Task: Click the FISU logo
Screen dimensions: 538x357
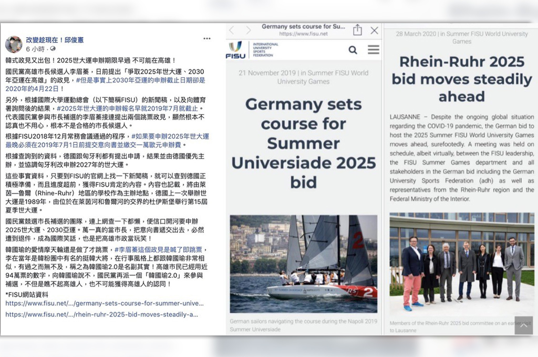Action: click(x=235, y=49)
